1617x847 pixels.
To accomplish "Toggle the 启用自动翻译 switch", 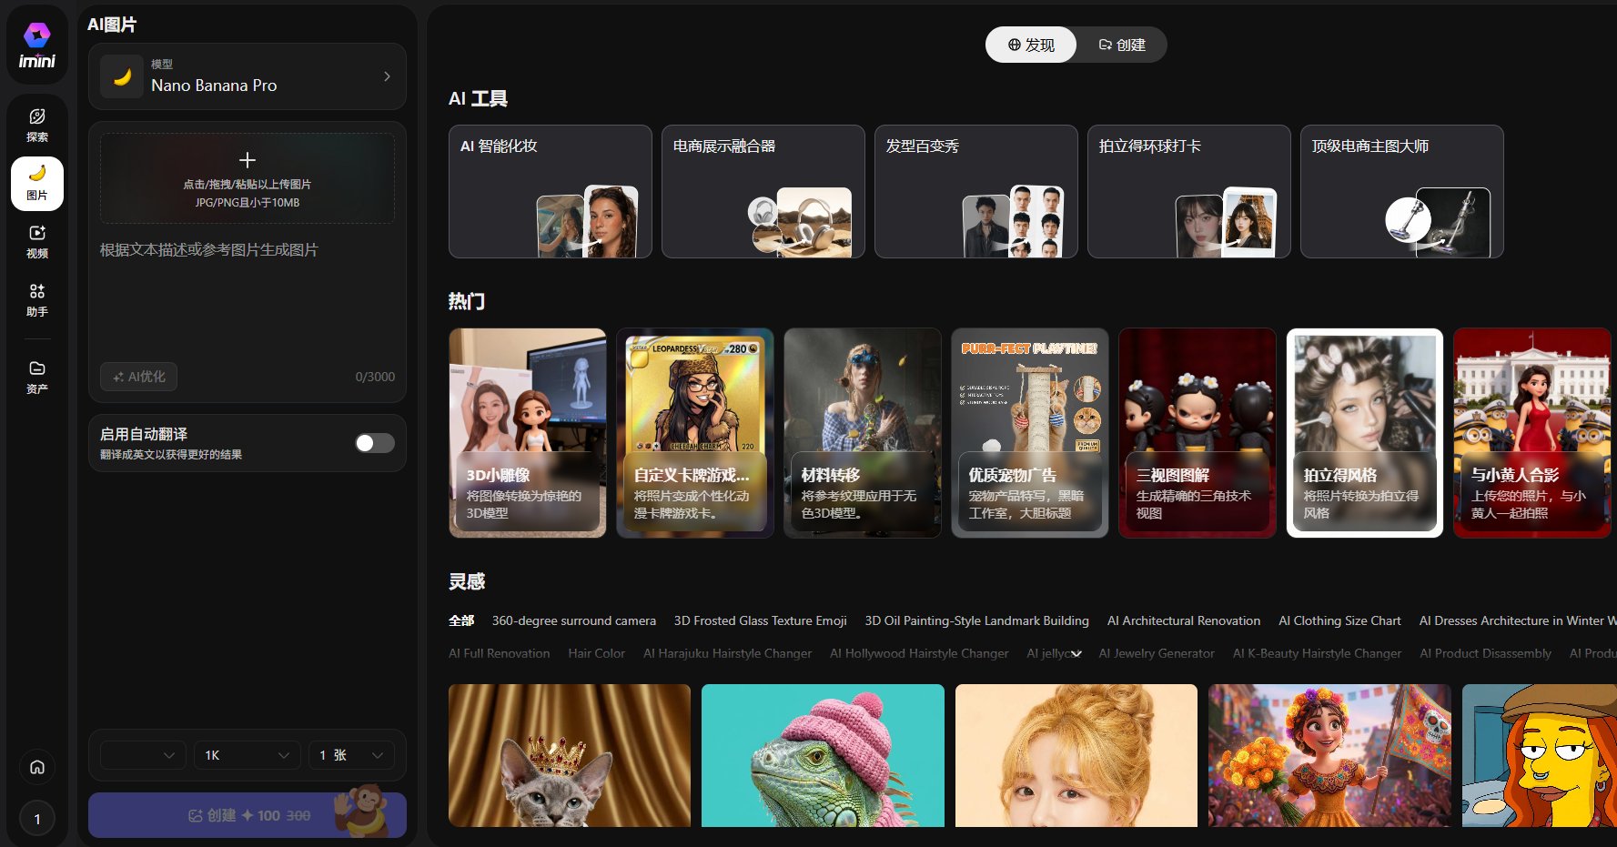I will point(374,443).
